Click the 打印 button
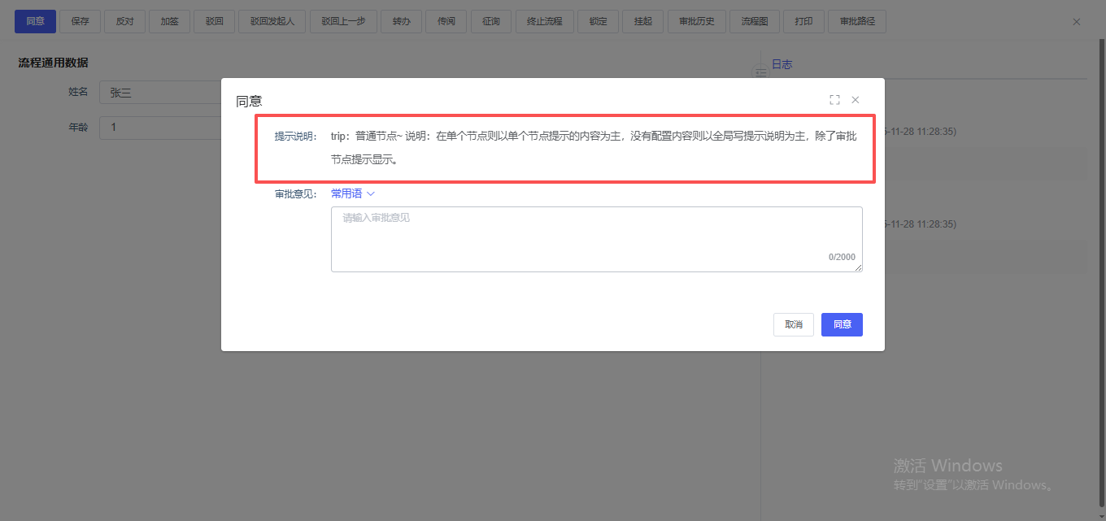The height and width of the screenshot is (521, 1106). 803,22
